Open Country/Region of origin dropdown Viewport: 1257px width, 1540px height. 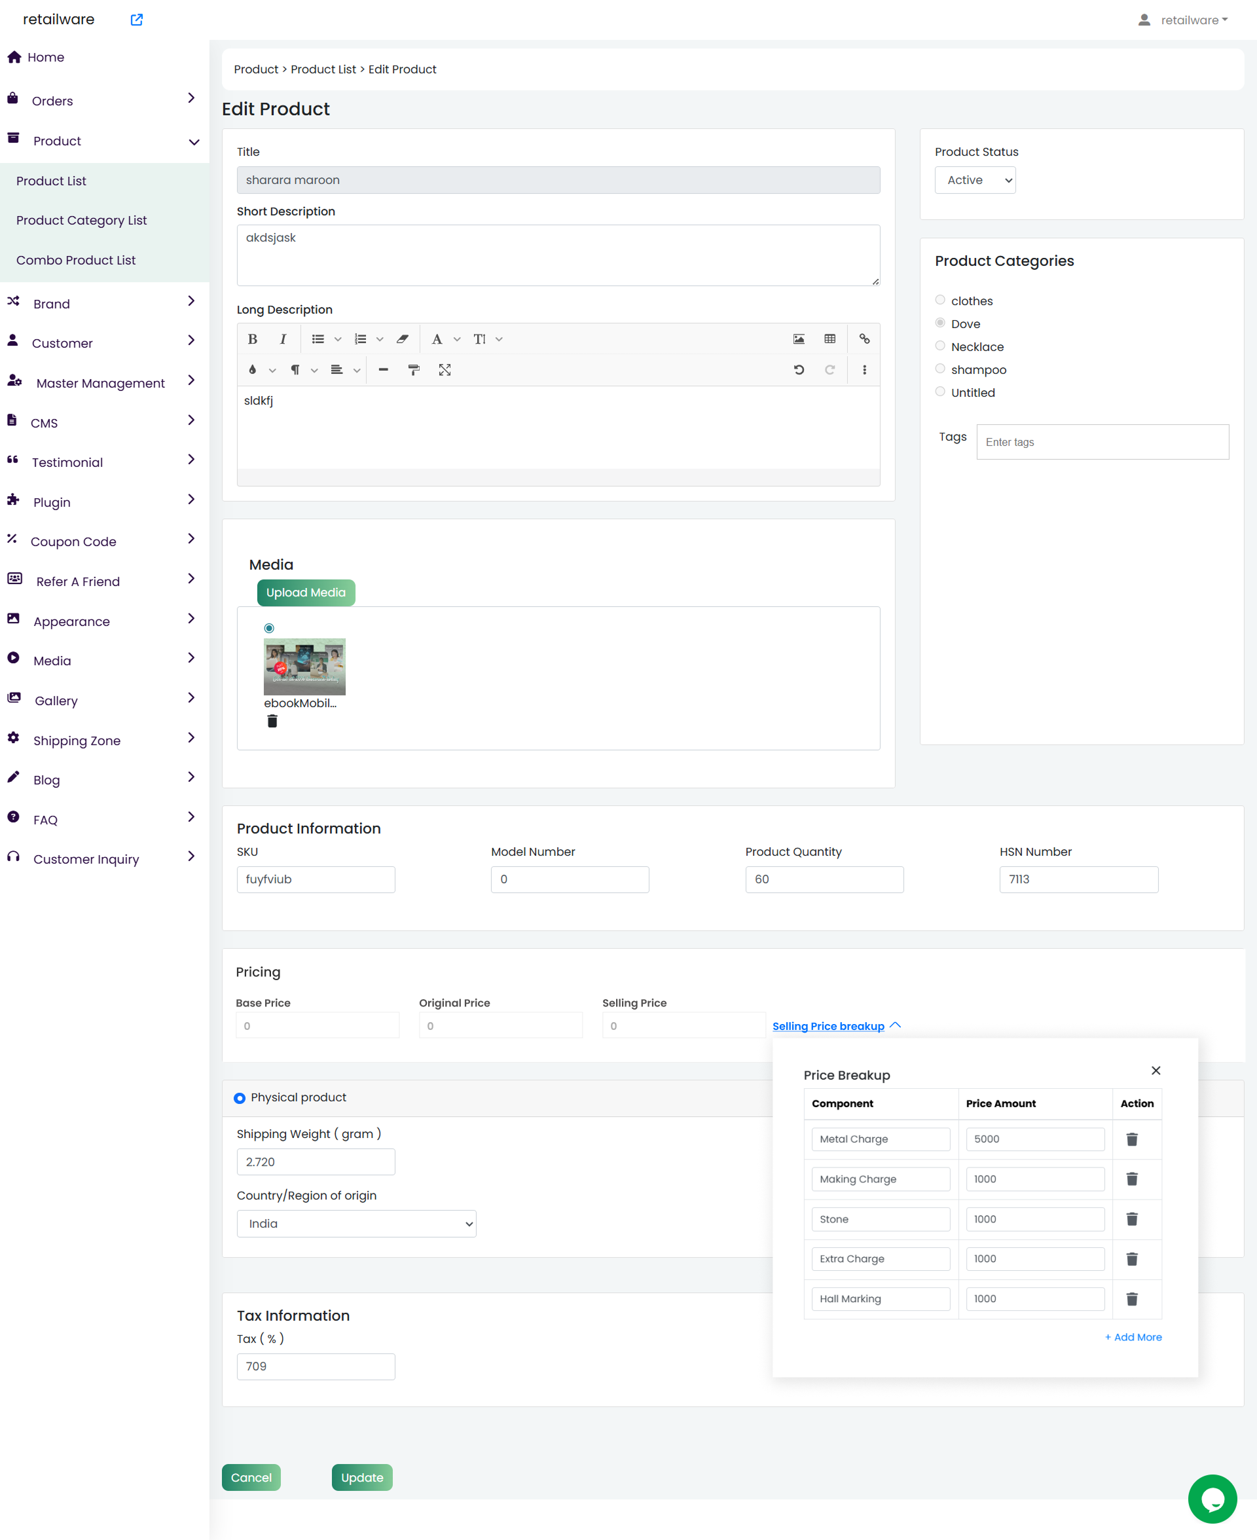356,1224
